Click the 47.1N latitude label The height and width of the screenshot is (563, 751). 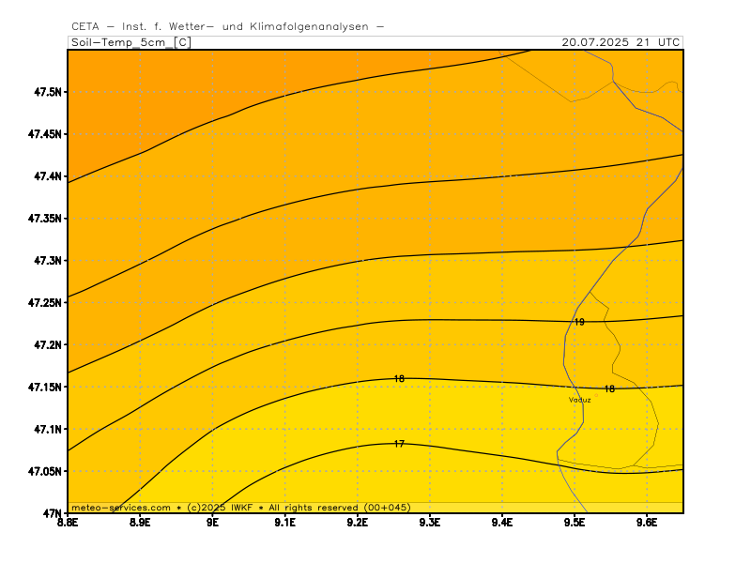click(48, 429)
